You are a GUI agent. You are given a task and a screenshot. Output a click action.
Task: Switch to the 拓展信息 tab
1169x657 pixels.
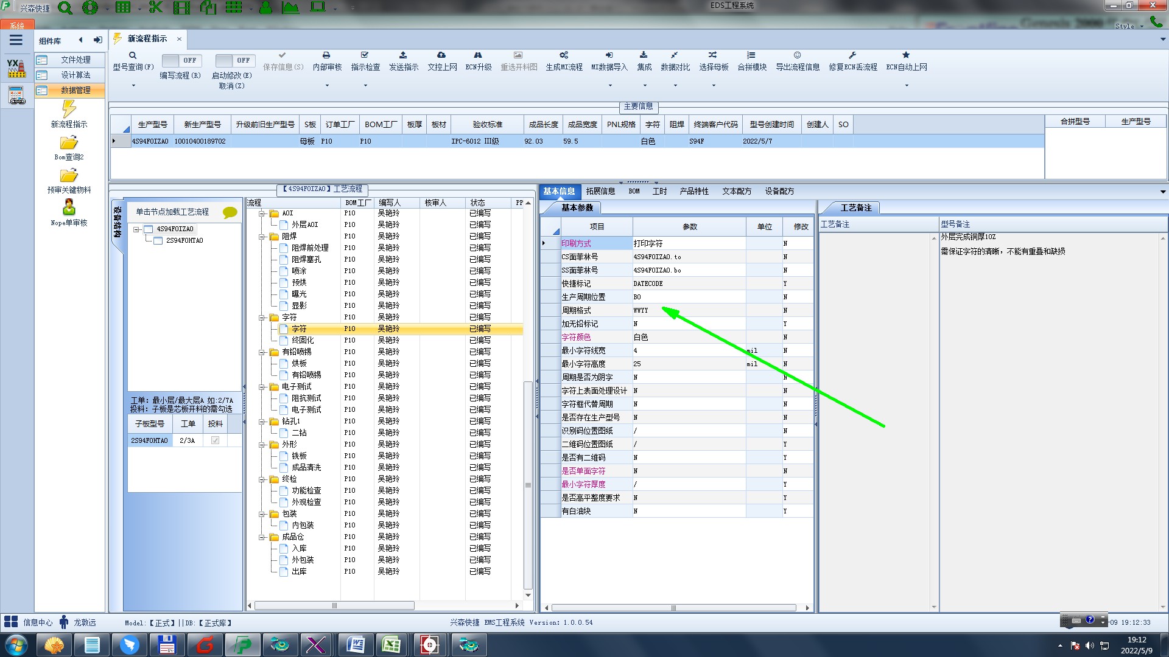[x=600, y=191]
